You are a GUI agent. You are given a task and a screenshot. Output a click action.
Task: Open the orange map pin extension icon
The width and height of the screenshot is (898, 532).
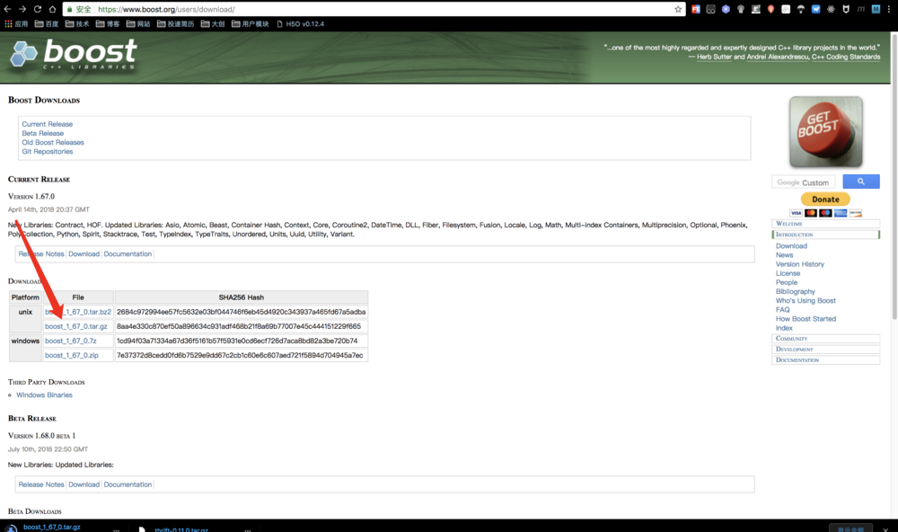click(770, 9)
